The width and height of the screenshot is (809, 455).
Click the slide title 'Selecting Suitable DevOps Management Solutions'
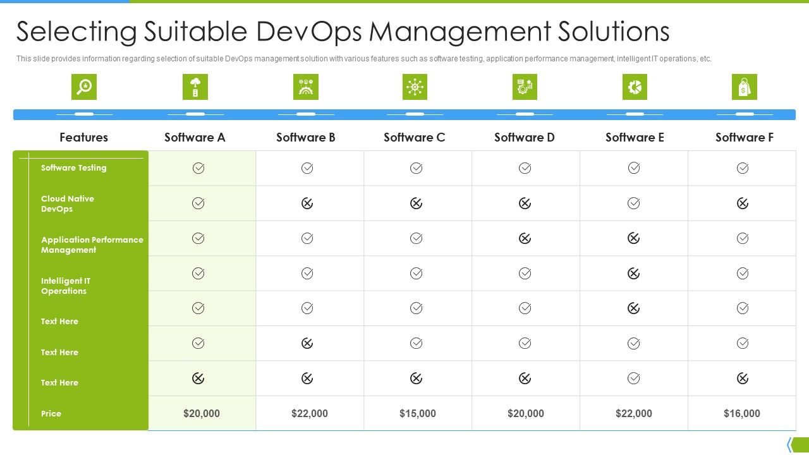pos(343,32)
